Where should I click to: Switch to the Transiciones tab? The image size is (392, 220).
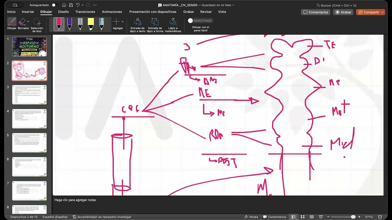click(x=85, y=12)
